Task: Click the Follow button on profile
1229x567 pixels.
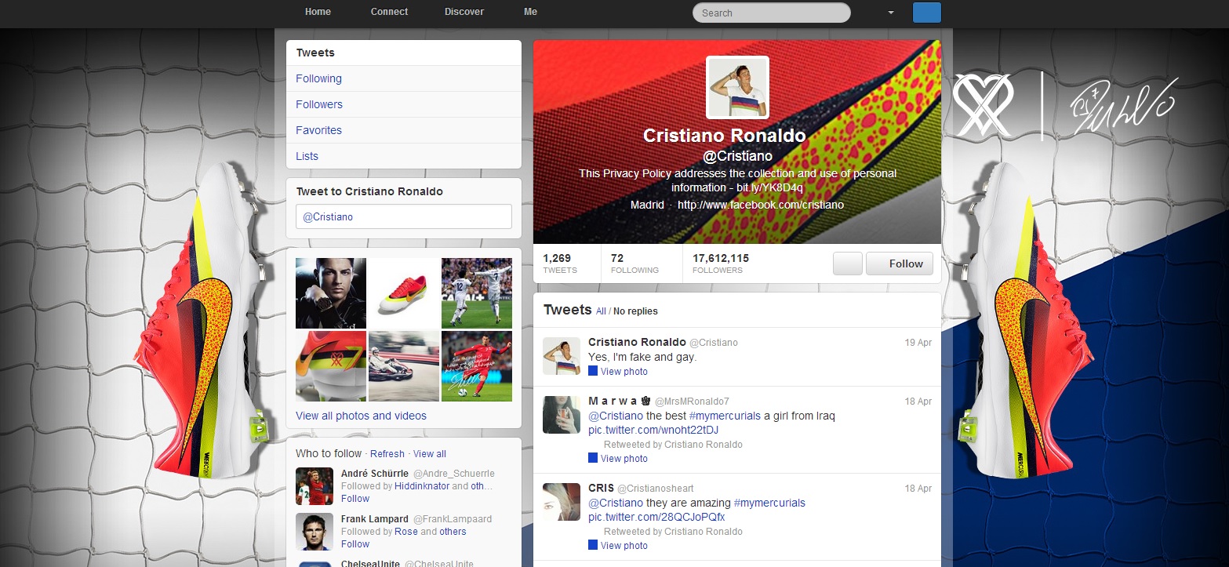Action: [900, 264]
